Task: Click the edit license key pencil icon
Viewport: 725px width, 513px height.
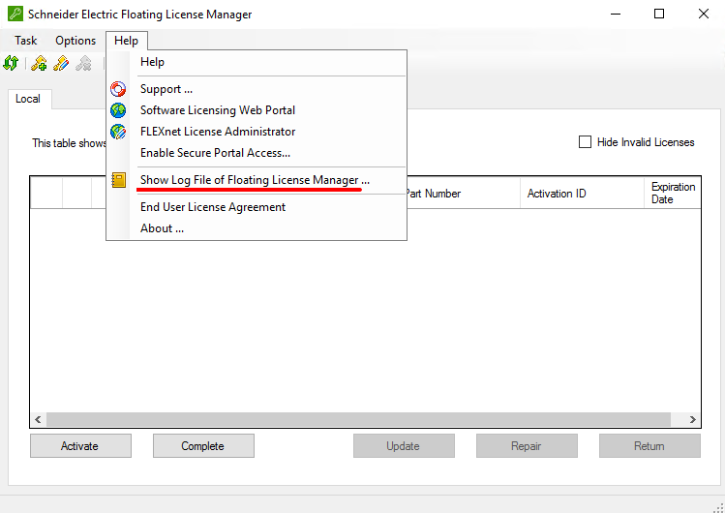Action: click(61, 63)
